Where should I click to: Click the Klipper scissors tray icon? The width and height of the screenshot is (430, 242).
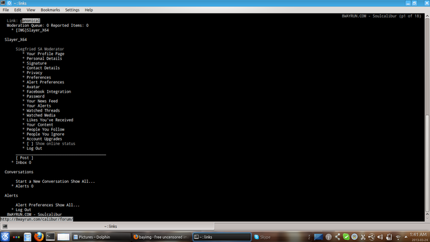(363, 237)
